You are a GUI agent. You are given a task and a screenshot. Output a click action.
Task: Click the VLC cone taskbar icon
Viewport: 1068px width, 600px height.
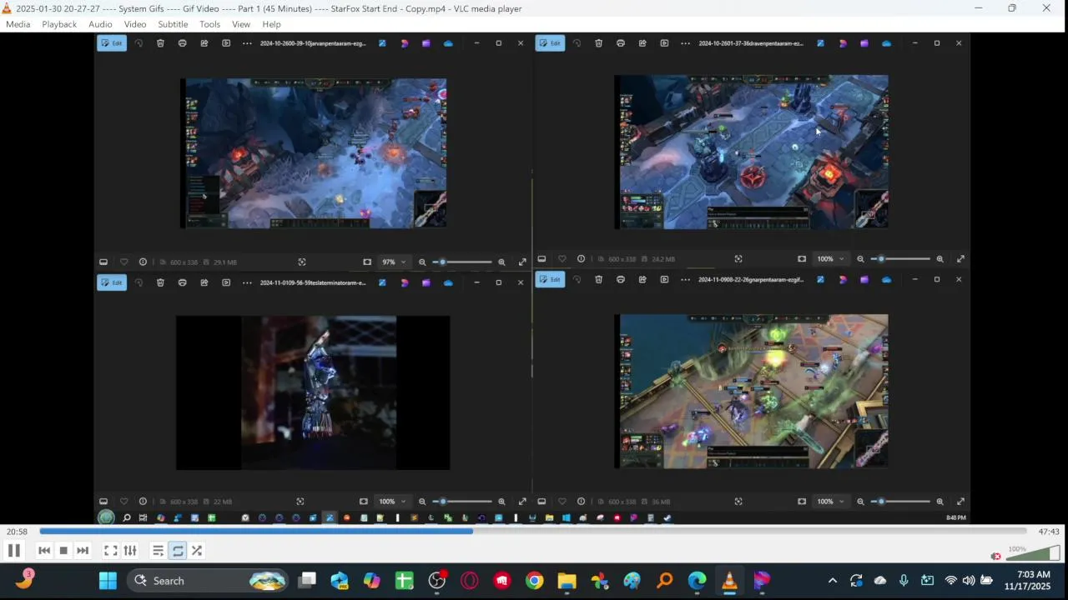point(729,581)
